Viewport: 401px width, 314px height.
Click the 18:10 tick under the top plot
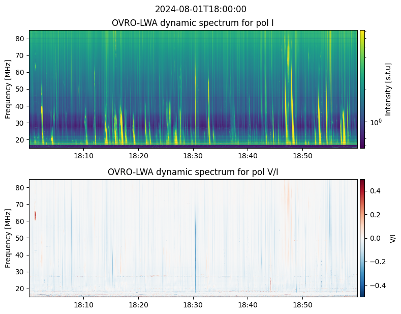[x=83, y=155]
